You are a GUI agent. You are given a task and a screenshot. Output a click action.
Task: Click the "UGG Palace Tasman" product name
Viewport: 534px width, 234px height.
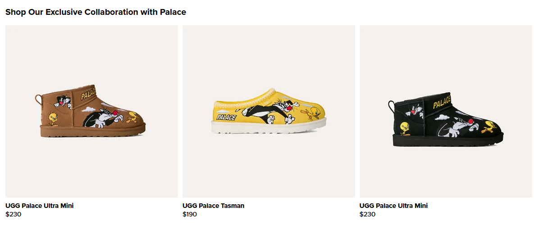coord(213,206)
